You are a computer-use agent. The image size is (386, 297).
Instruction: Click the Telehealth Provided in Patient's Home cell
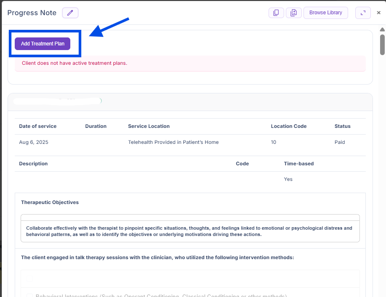pos(173,142)
